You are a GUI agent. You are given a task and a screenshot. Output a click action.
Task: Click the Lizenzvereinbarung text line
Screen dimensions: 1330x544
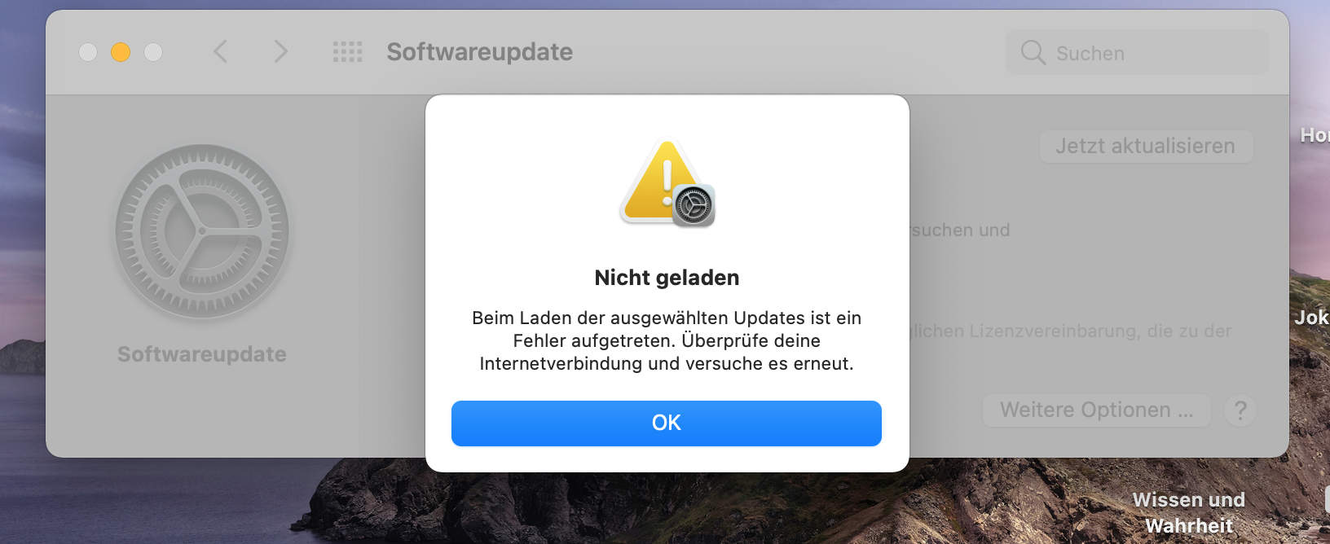[x=1070, y=331]
